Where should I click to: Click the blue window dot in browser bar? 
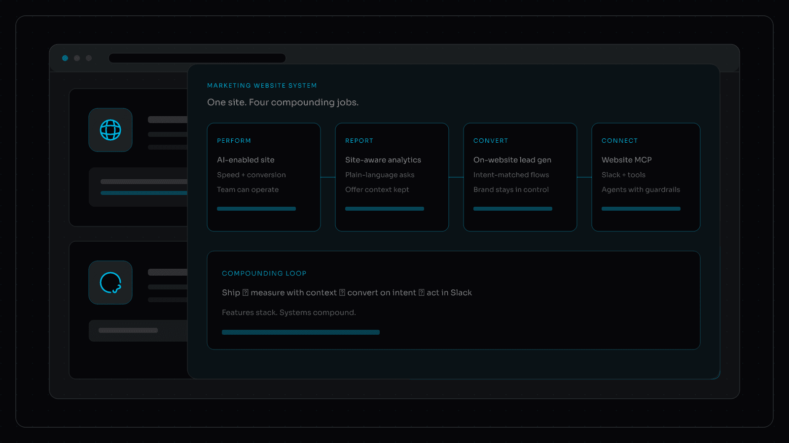[65, 58]
